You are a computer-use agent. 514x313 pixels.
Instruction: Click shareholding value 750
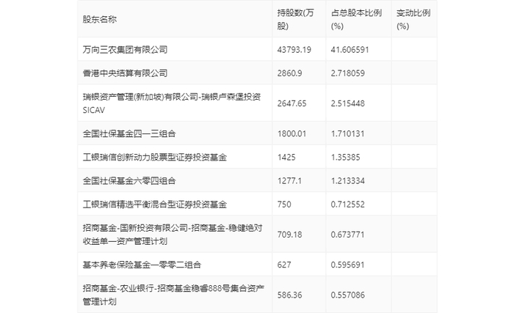click(284, 205)
